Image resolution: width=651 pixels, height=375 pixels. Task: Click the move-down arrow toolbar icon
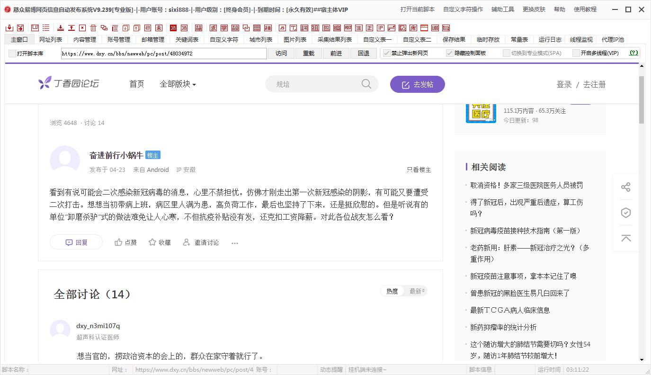tap(61, 28)
